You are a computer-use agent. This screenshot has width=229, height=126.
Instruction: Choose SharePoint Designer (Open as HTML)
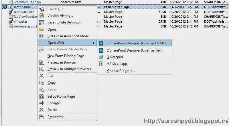pyautogui.click(x=135, y=43)
